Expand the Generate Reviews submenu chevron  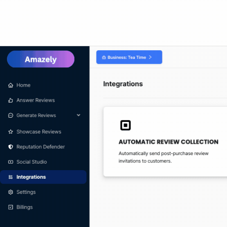point(79,115)
